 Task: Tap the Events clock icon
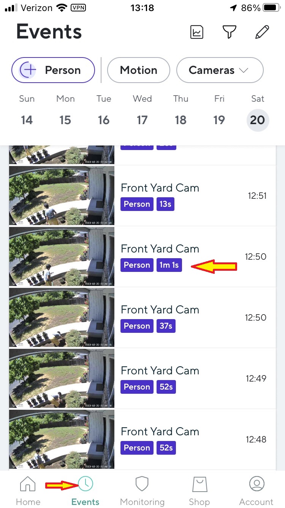point(85,484)
